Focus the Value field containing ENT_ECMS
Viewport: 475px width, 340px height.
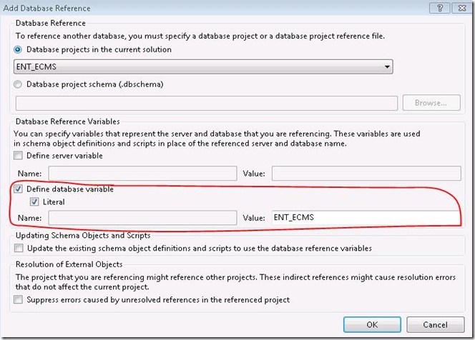point(366,218)
